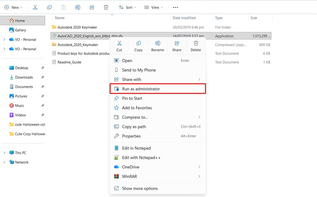Unpin Documents using its pin icon
The height and width of the screenshot is (197, 317).
pos(42,87)
